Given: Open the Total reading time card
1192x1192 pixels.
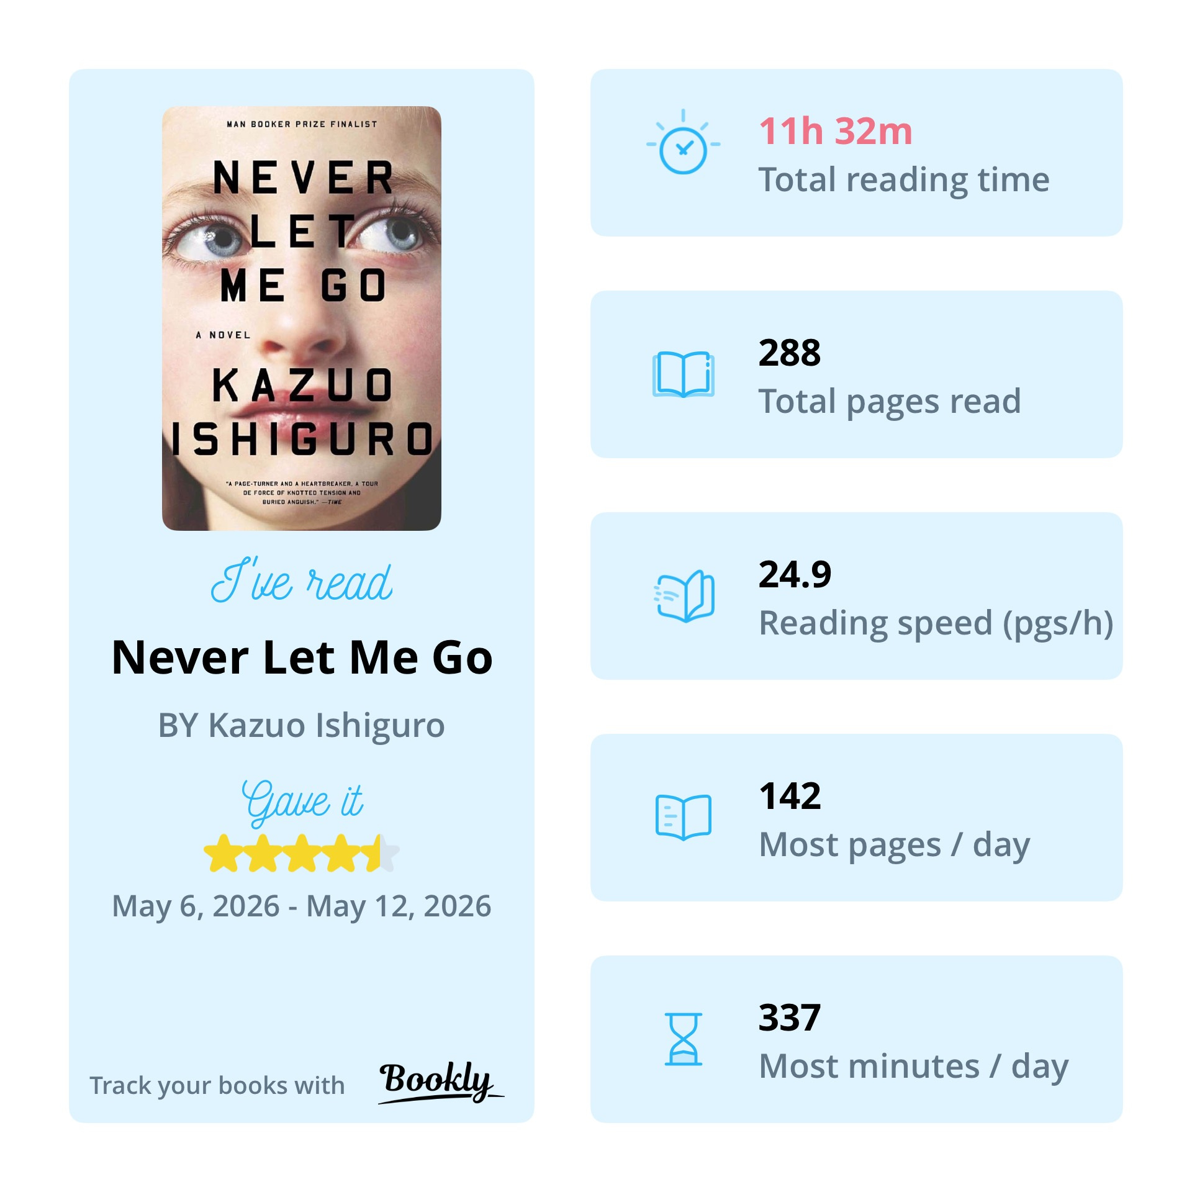Looking at the screenshot, I should pyautogui.click(x=856, y=153).
